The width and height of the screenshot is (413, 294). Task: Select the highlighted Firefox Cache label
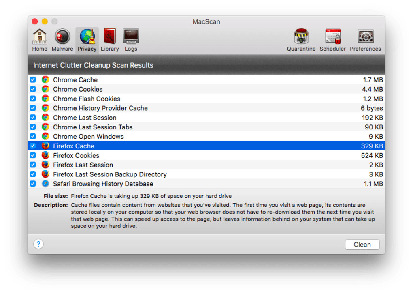(x=73, y=146)
